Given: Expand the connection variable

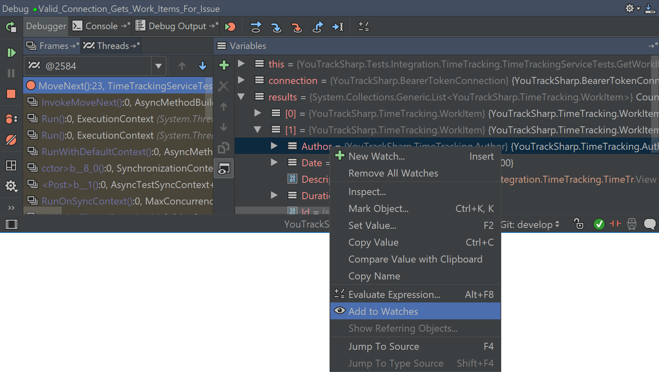Looking at the screenshot, I should pos(241,80).
